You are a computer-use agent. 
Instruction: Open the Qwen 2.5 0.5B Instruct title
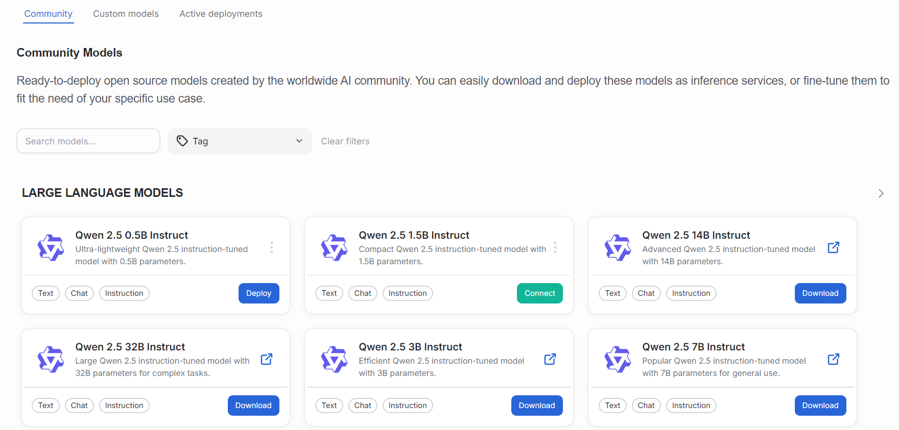(x=132, y=235)
